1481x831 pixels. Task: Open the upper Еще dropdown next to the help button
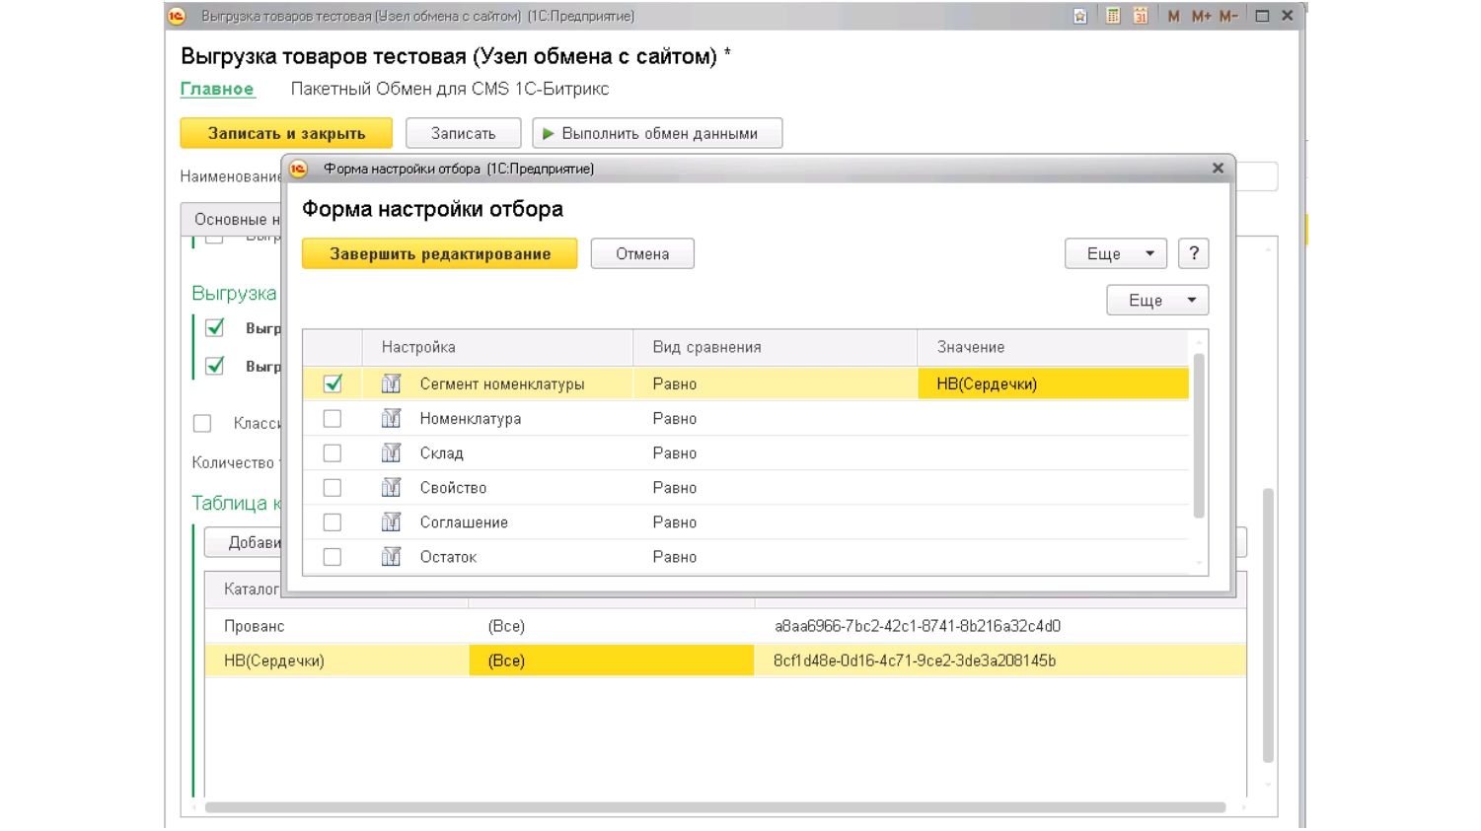[x=1115, y=254]
